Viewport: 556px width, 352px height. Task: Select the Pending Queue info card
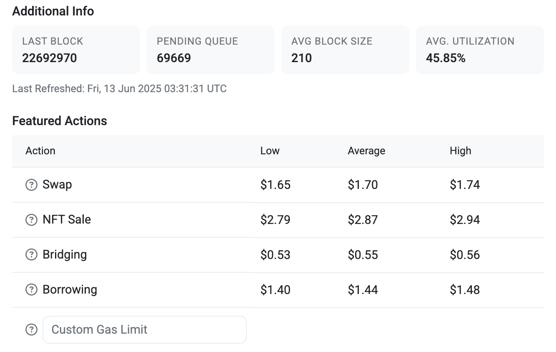(x=210, y=50)
